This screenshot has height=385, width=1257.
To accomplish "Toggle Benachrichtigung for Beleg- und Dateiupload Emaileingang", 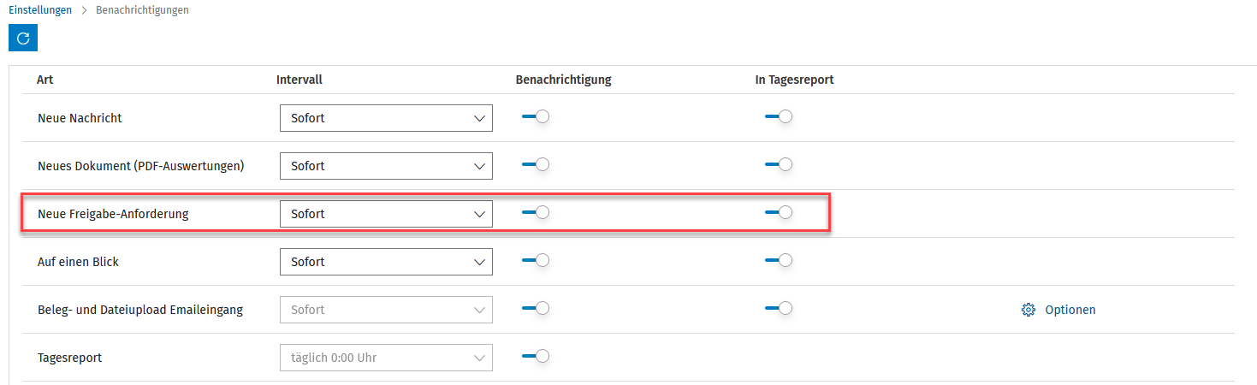I will [536, 309].
